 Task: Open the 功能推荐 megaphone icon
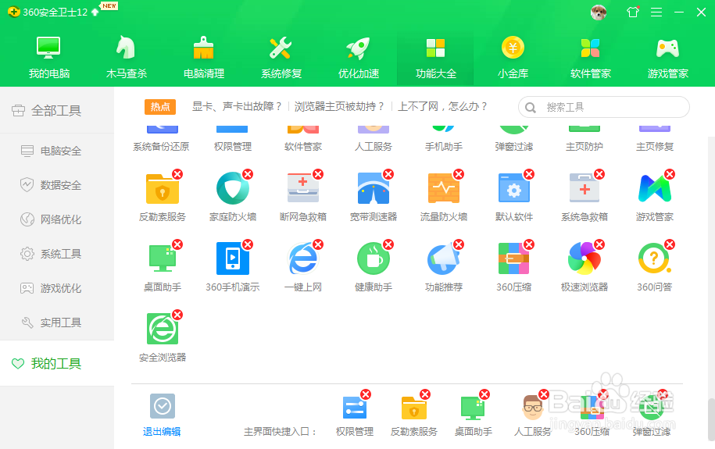coord(444,258)
